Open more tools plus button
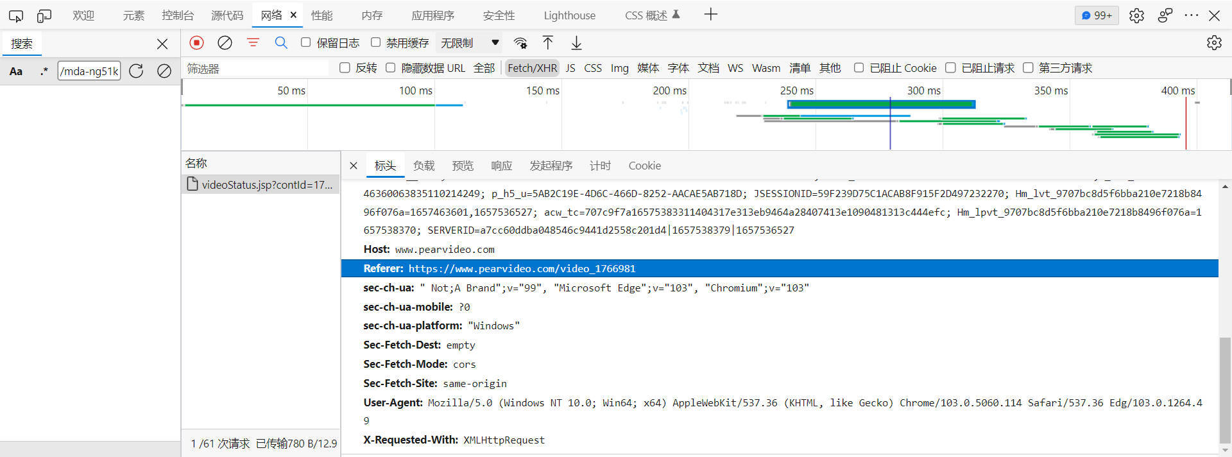The width and height of the screenshot is (1232, 457). 710,15
